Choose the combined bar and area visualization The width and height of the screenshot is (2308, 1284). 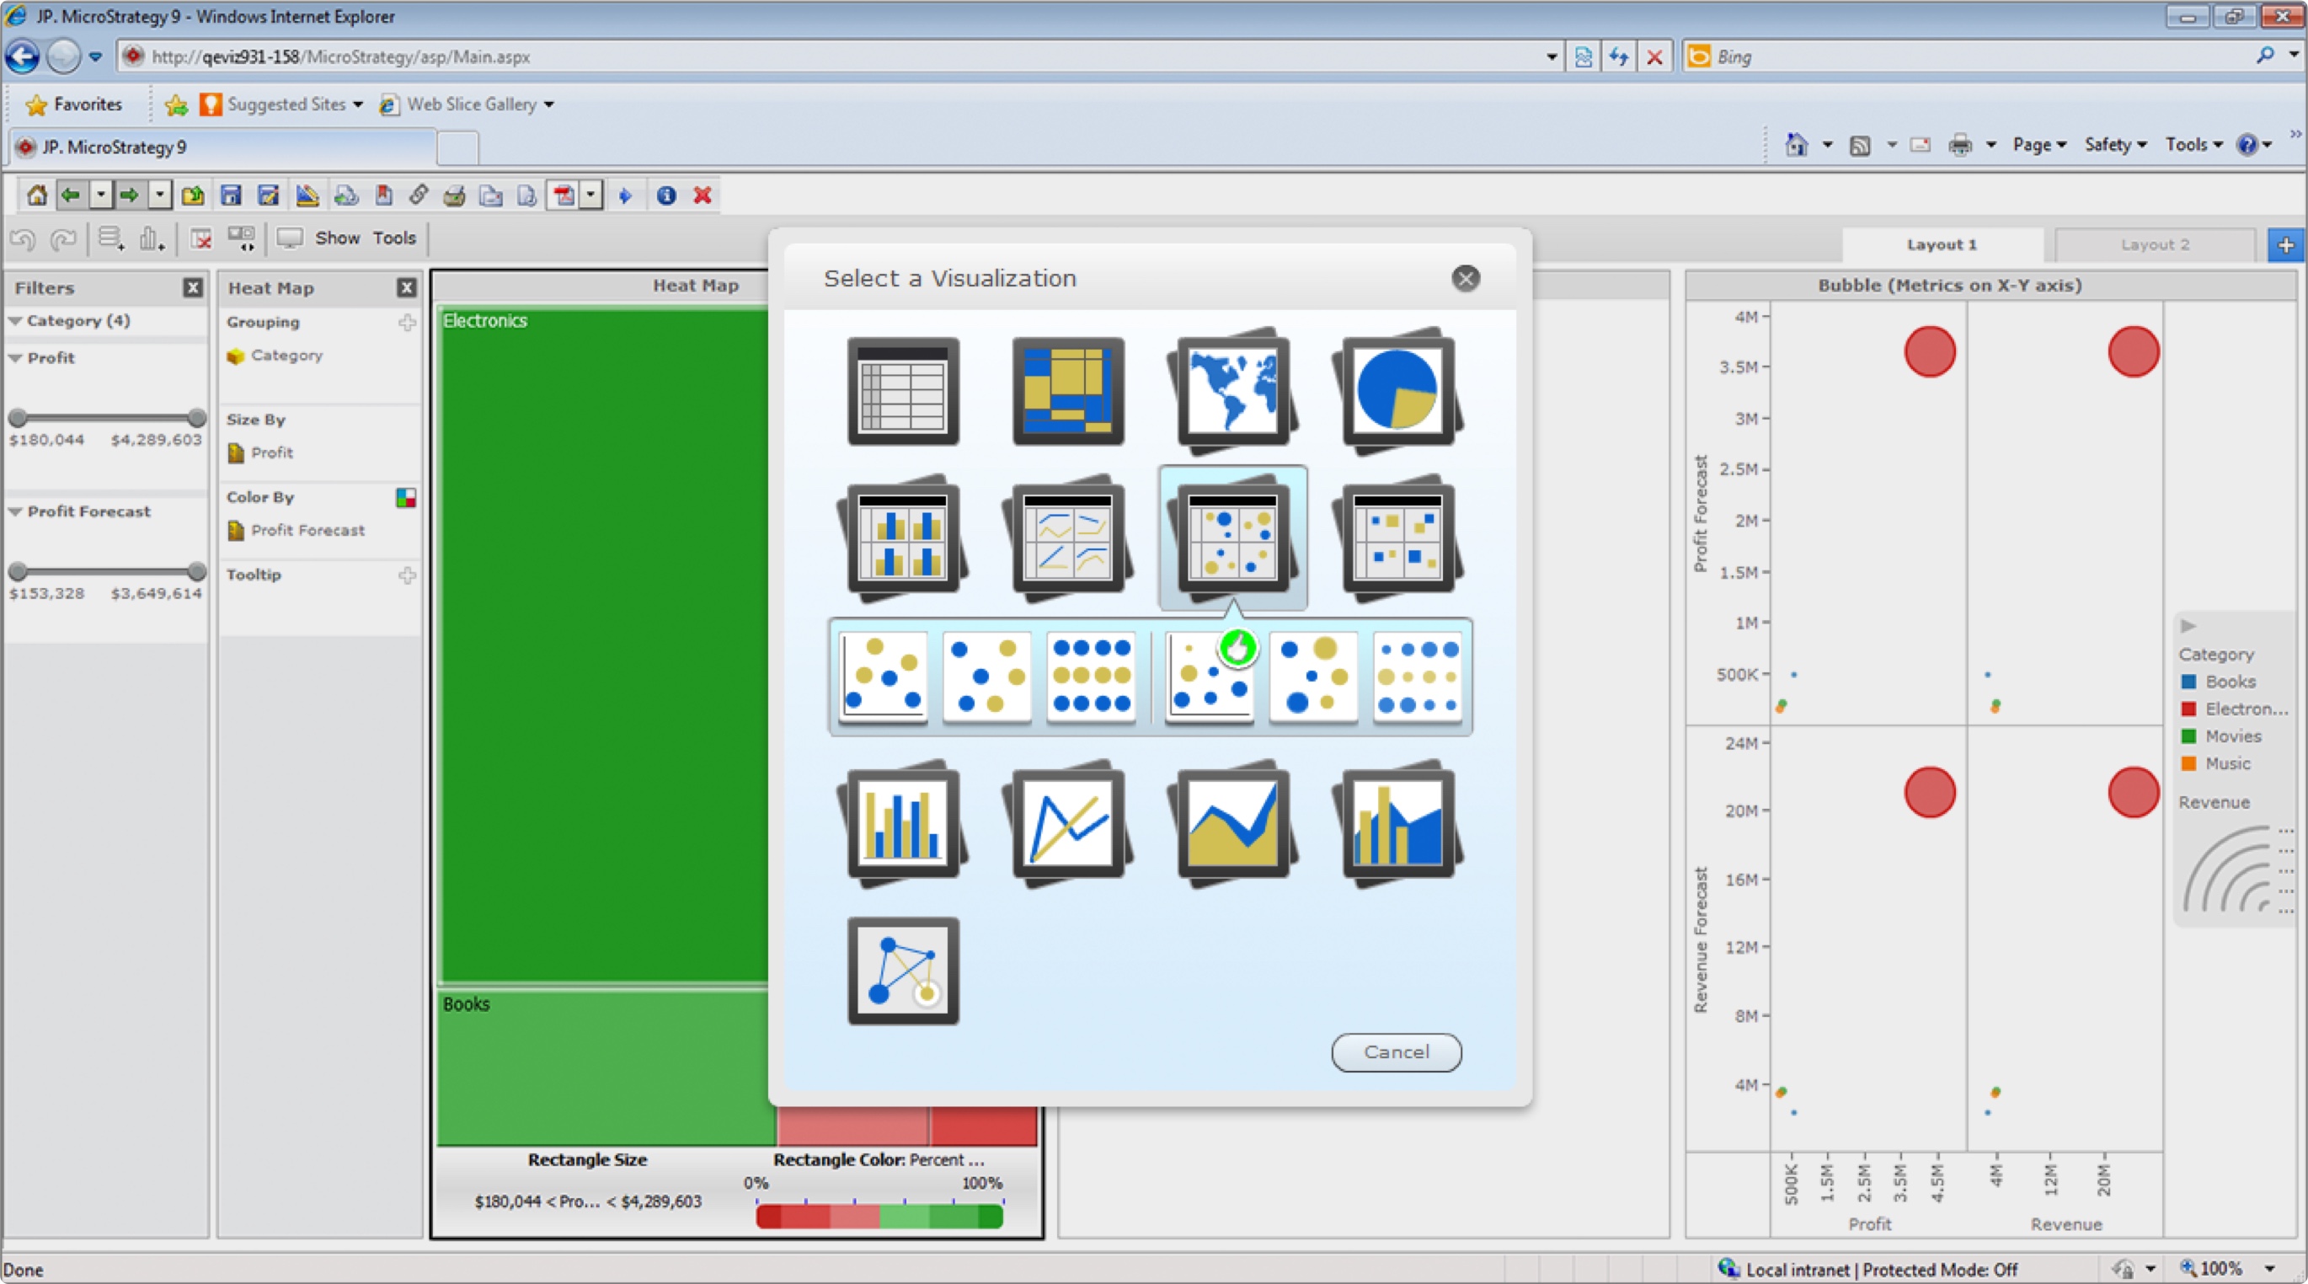(1397, 824)
